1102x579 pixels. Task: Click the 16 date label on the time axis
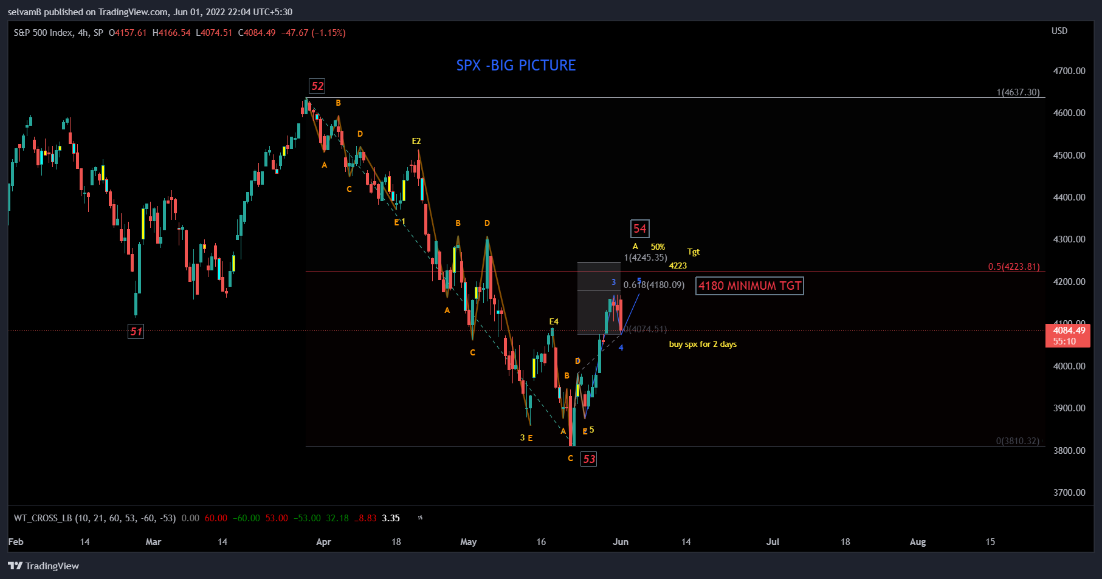coord(541,542)
